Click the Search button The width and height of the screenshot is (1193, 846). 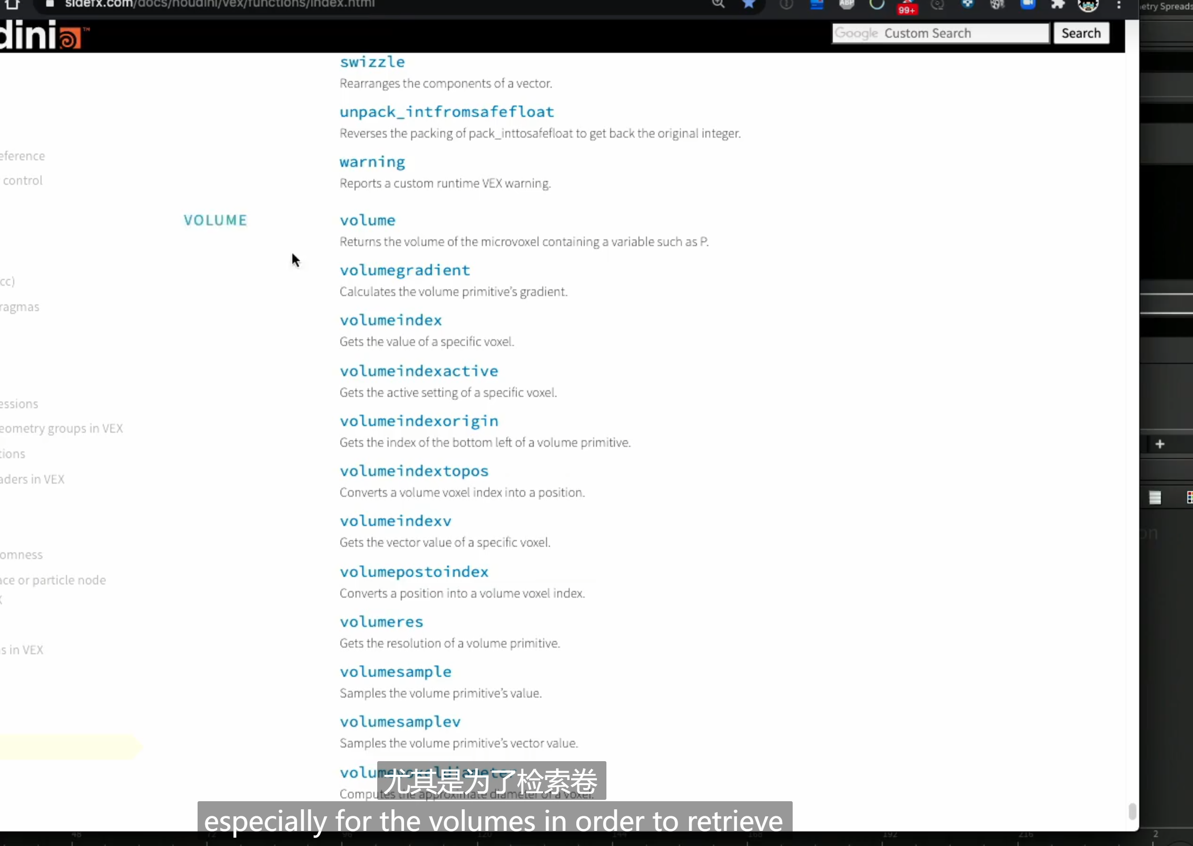tap(1081, 33)
